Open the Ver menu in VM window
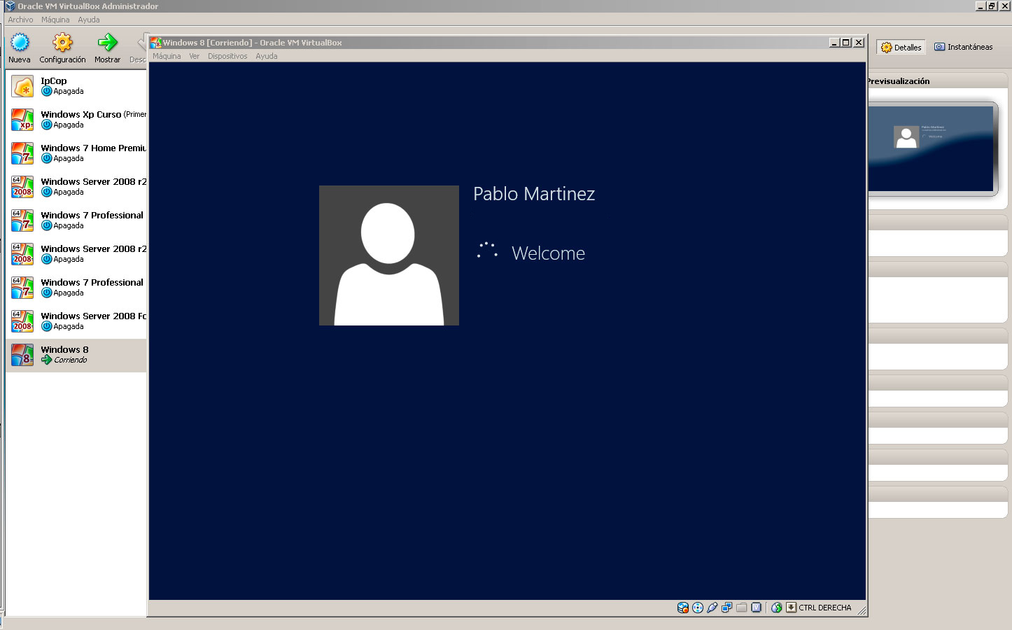 pos(194,56)
